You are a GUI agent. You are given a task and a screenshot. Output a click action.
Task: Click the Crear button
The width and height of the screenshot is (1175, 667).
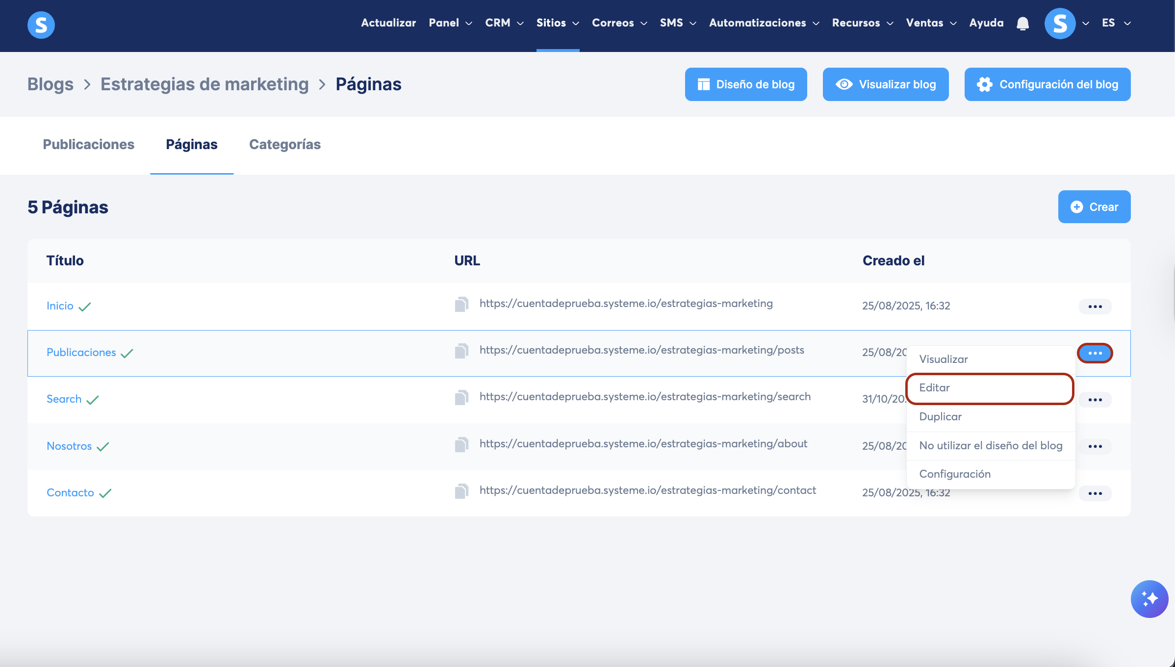[1094, 207]
